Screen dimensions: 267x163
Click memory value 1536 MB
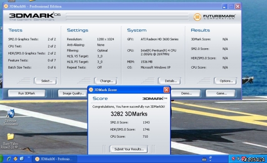tap(146, 62)
